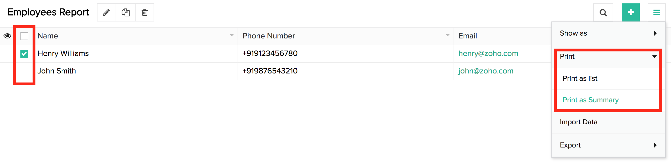
Task: Collapse the Print menu section
Action: point(608,57)
